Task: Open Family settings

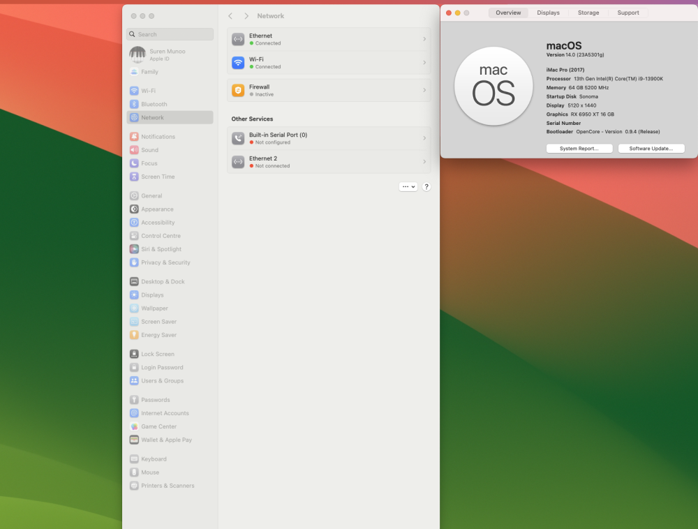Action: tap(170, 72)
